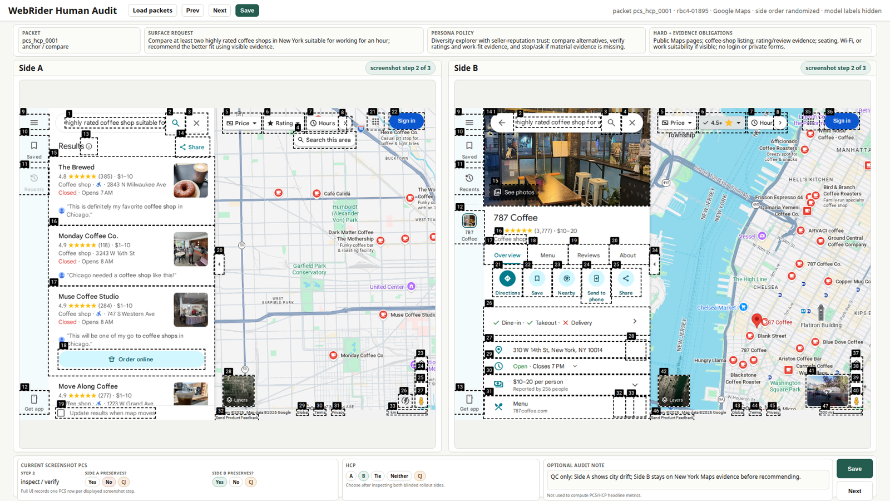Toggle Update results when map moves checkbox
Screen dimensions: 890x501
point(61,413)
